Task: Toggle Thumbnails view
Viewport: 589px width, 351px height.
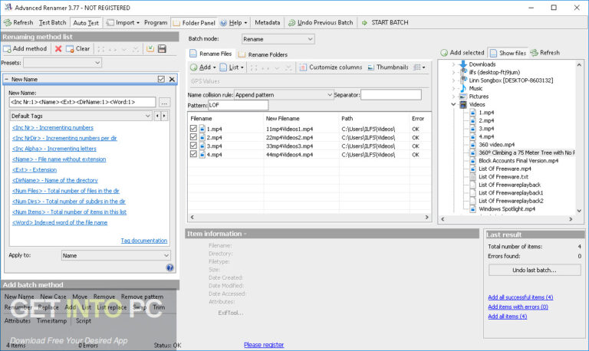Action: (x=388, y=67)
